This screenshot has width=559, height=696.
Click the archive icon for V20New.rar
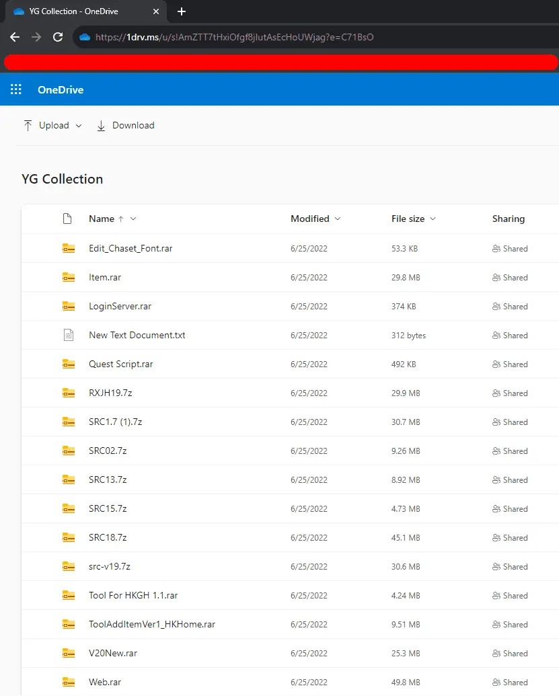(69, 653)
